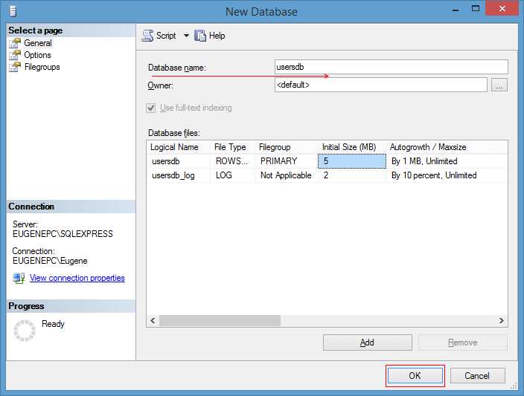Select the Filegroups page icon
The width and height of the screenshot is (524, 396).
click(15, 67)
